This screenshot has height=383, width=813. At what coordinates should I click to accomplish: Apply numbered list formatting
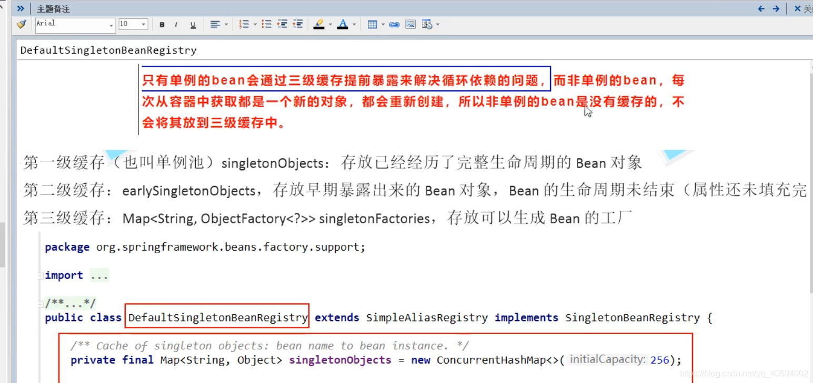click(x=244, y=24)
